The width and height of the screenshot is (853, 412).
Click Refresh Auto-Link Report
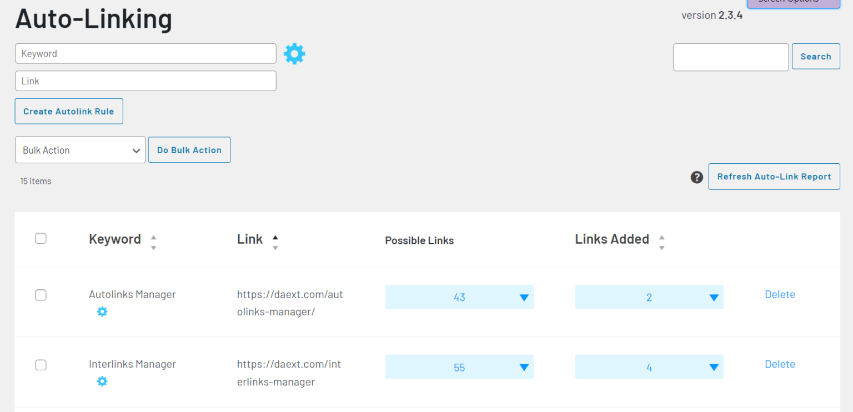[774, 177]
